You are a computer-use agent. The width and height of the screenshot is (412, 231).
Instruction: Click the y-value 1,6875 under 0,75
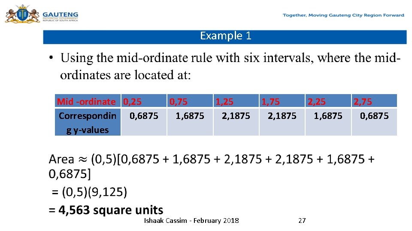pos(190,122)
